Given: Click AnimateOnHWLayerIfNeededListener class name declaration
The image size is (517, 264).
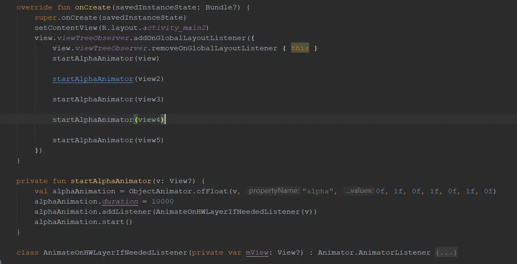Looking at the screenshot, I should coord(115,253).
